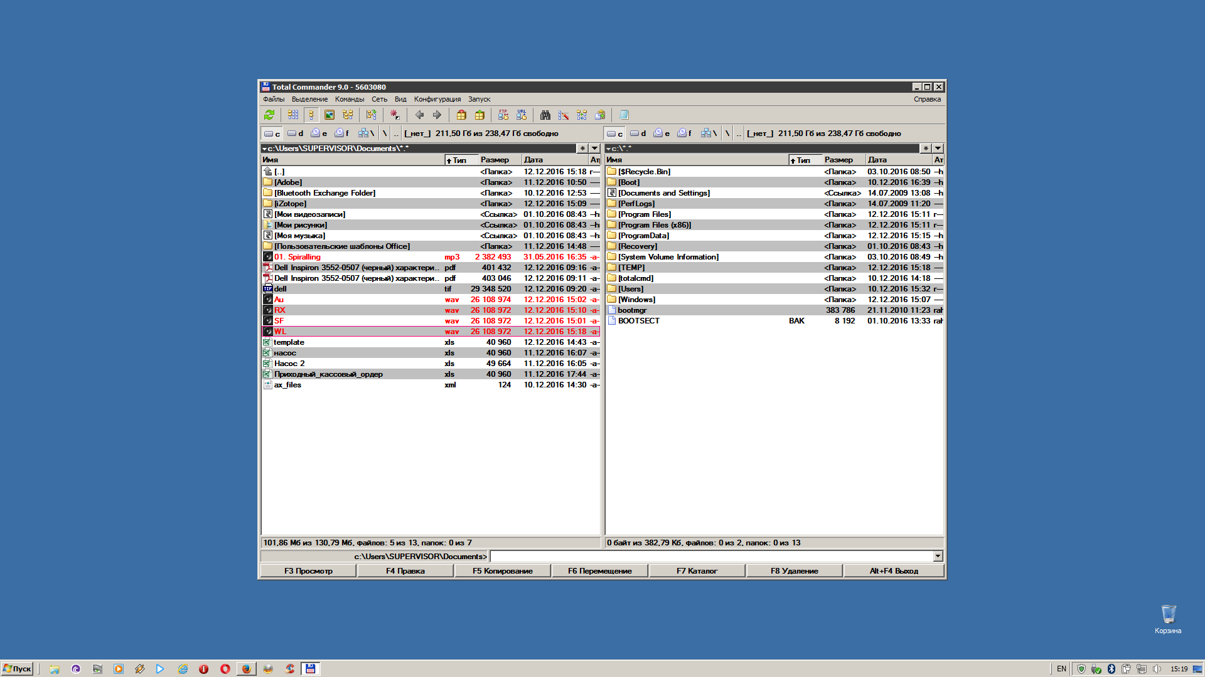
Task: Open left panel directory history dropdown arrow
Action: pos(594,149)
